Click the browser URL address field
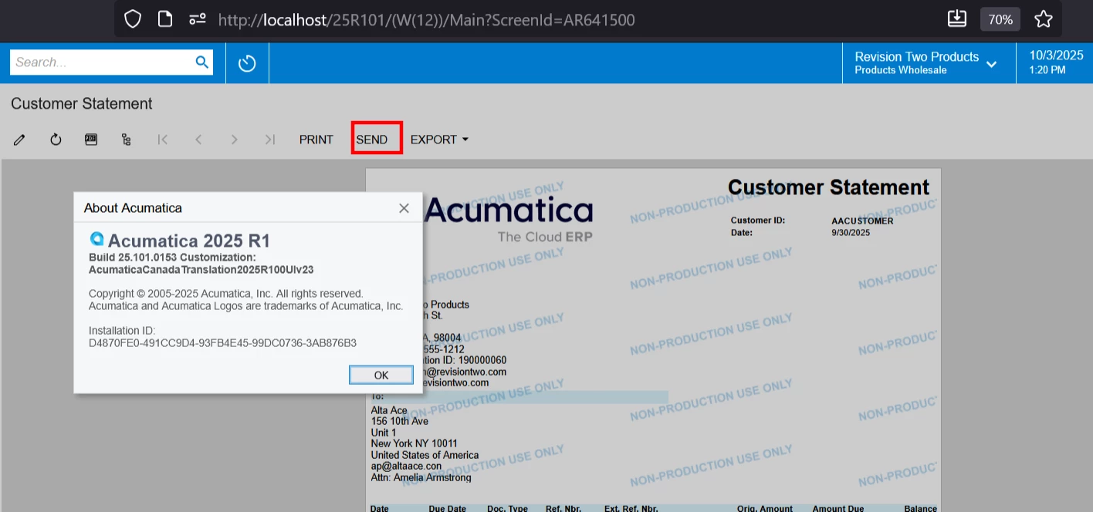This screenshot has height=512, width=1093. [426, 19]
